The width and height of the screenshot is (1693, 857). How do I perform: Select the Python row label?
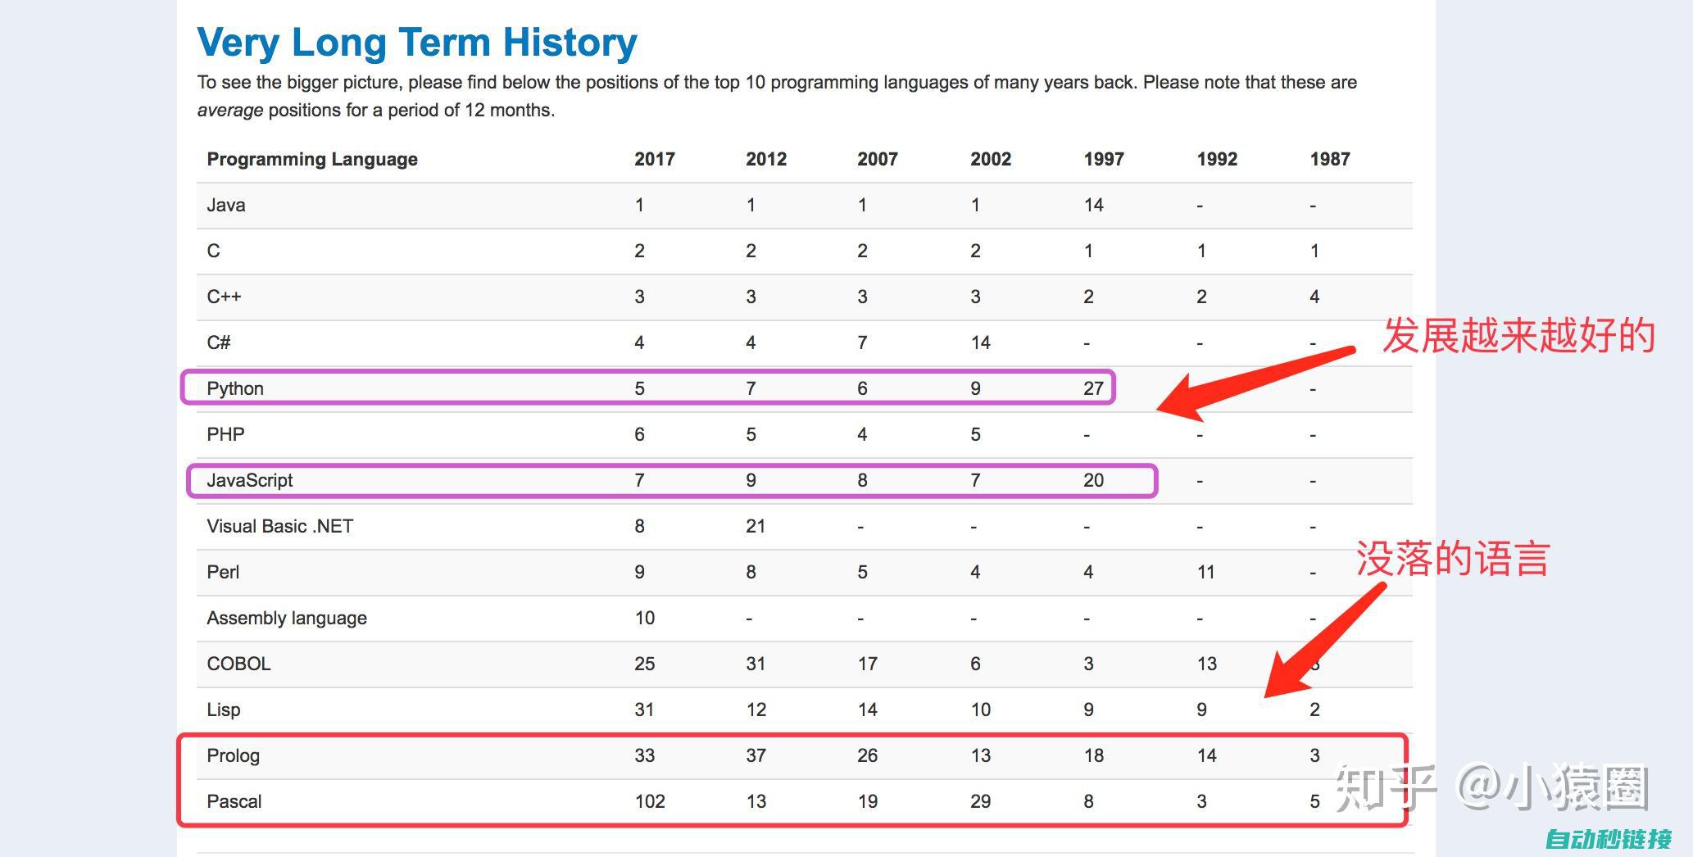[235, 388]
